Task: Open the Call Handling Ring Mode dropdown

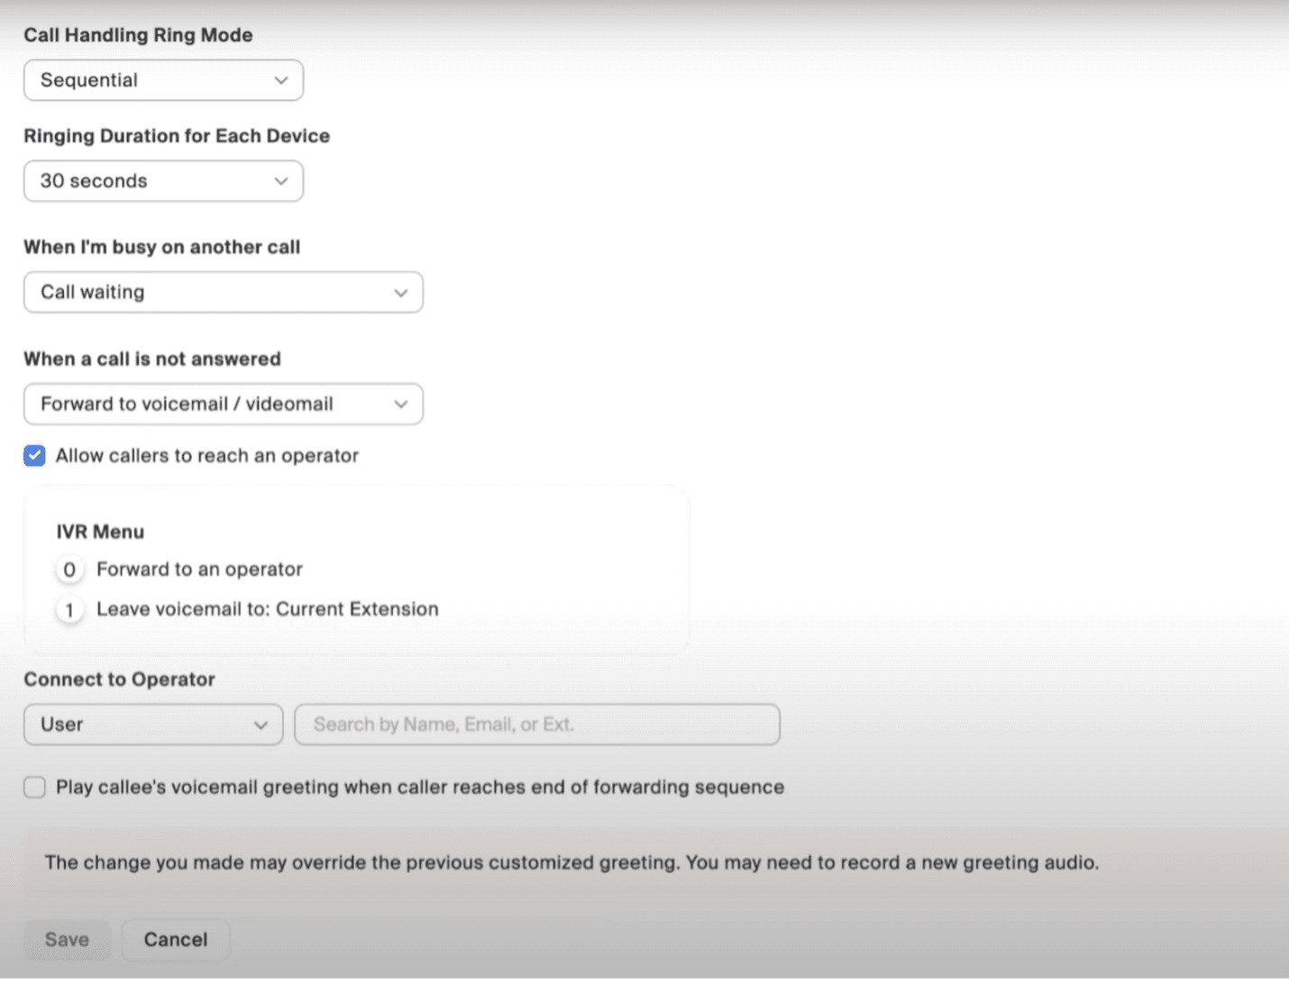Action: coord(163,80)
